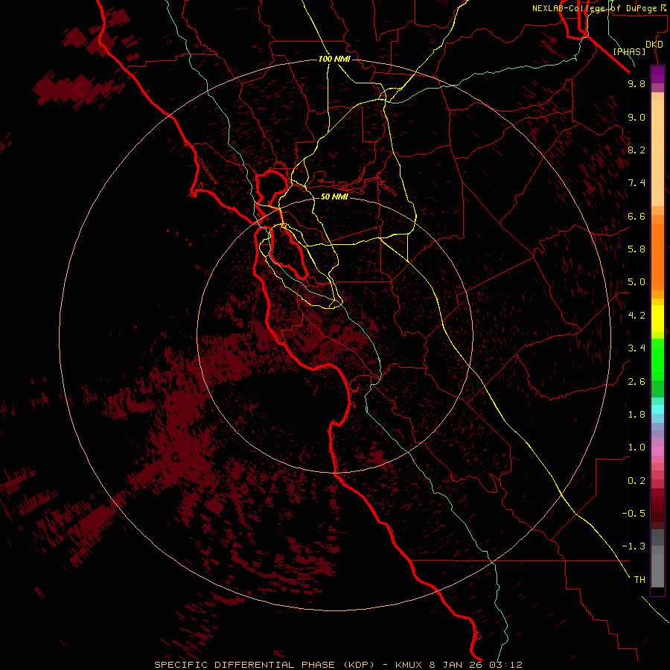Viewport: 670px width, 670px height.
Task: Click the 5.0 value on the scale
Action: tap(636, 282)
